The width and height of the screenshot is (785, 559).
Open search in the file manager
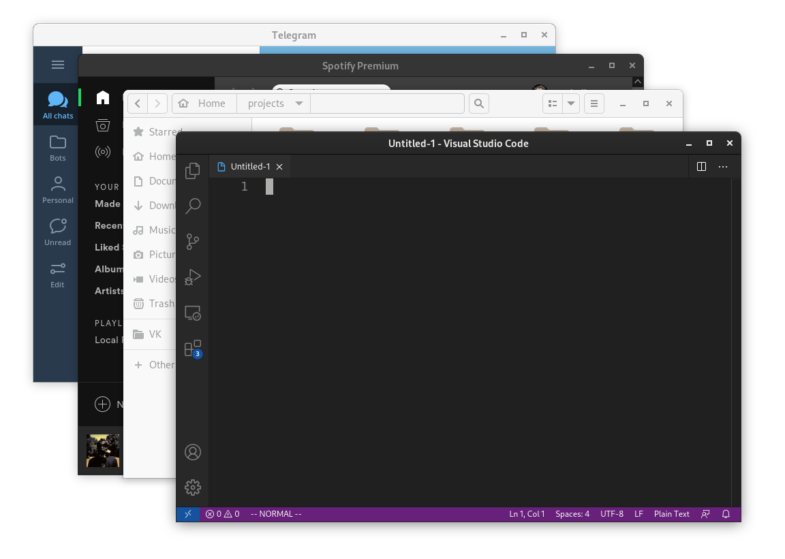(479, 103)
